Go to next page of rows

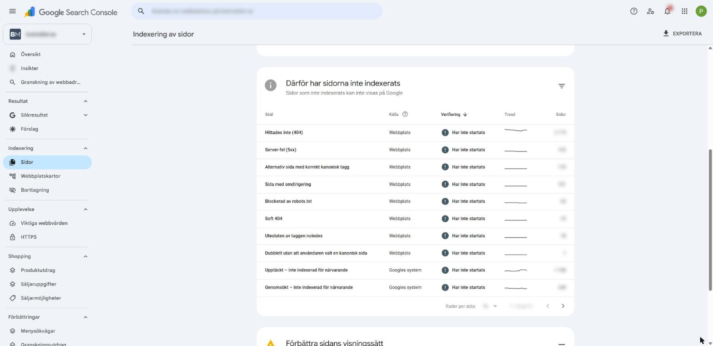point(563,306)
